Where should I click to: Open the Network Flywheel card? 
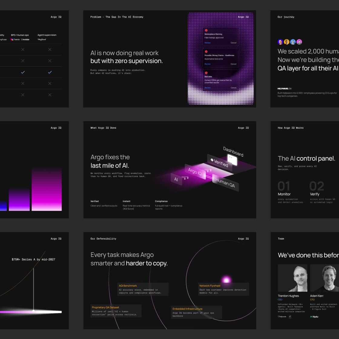[x=223, y=289]
